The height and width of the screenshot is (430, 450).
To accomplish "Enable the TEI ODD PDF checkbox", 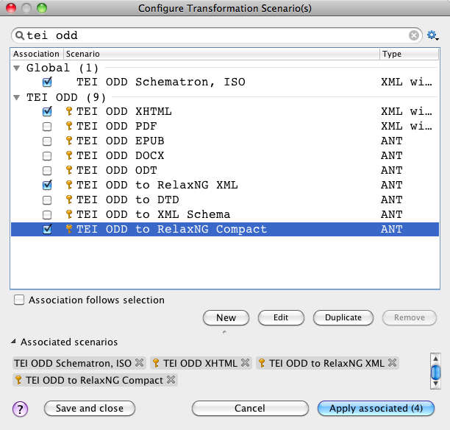I will [47, 126].
